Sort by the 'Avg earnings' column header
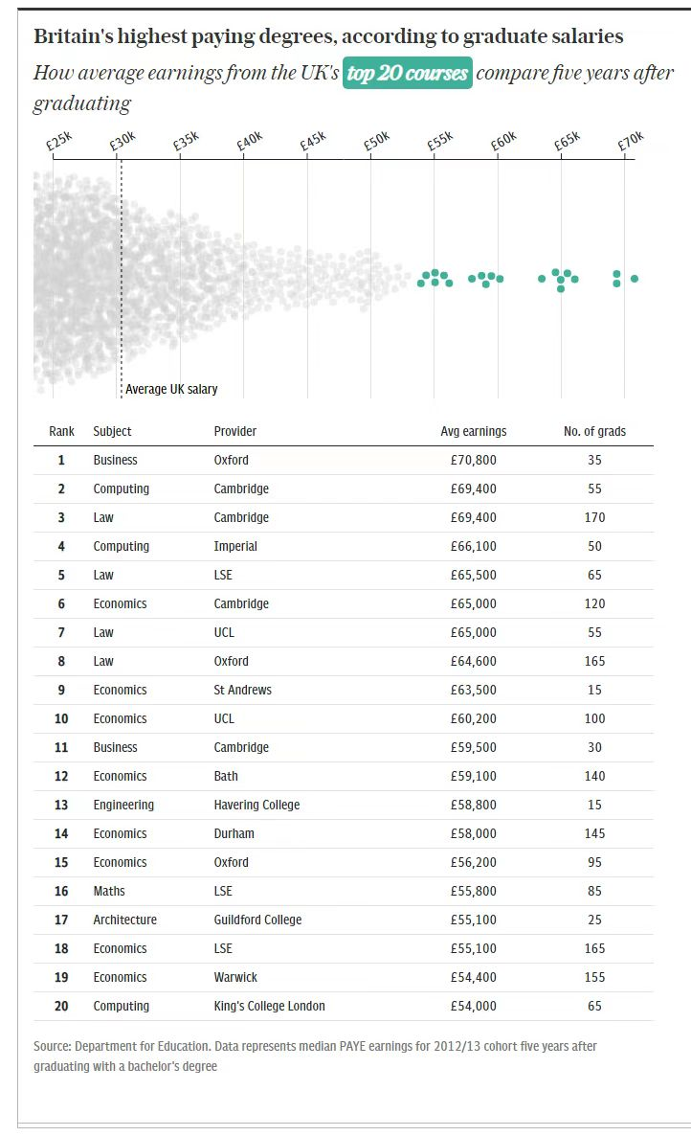The width and height of the screenshot is (691, 1136). [473, 431]
